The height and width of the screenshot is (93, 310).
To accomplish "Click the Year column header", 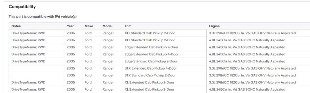I will click(x=70, y=26).
